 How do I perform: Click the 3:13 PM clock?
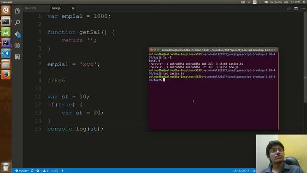295,2
